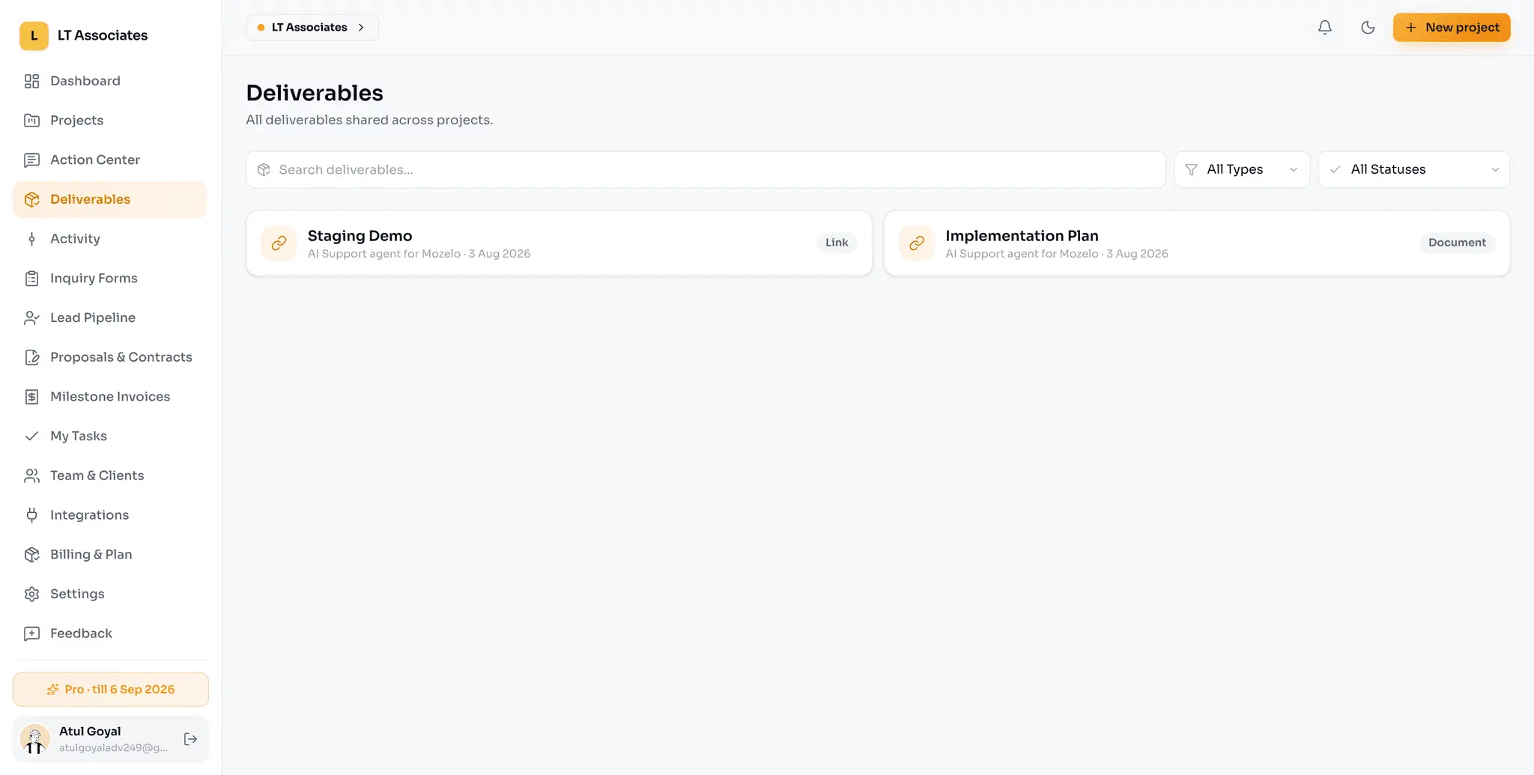The image size is (1534, 775).
Task: Focus the Search deliverables field
Action: [x=706, y=170]
